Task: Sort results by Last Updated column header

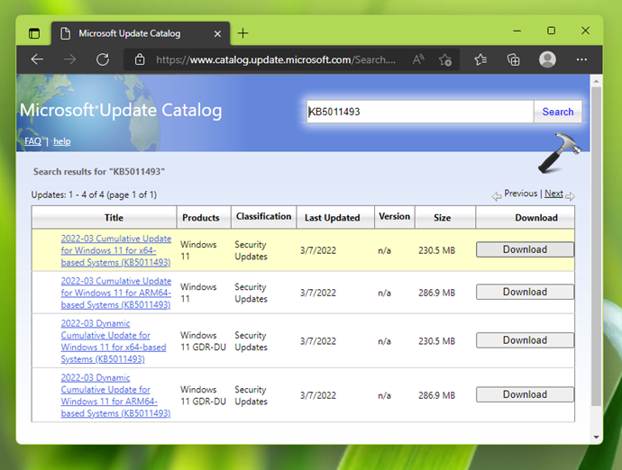Action: (332, 218)
